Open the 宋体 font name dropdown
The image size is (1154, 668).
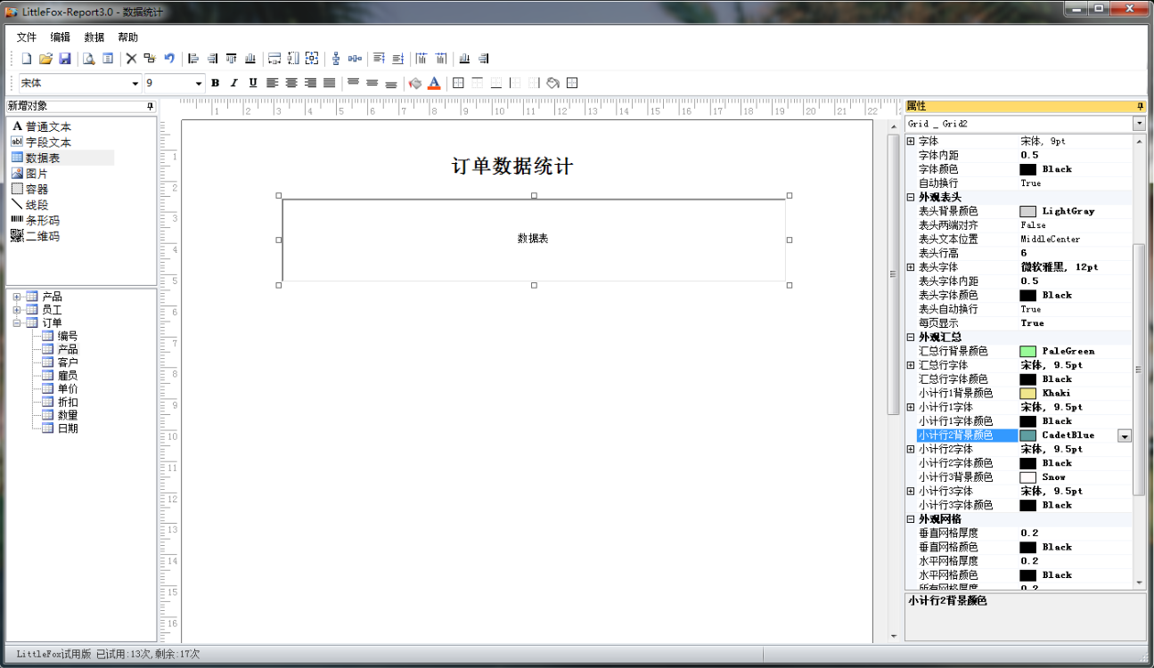[x=135, y=83]
